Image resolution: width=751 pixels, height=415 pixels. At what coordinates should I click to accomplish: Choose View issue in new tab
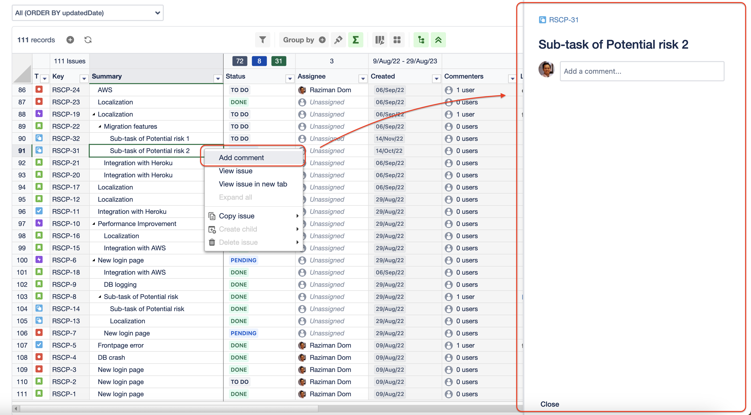pyautogui.click(x=253, y=184)
